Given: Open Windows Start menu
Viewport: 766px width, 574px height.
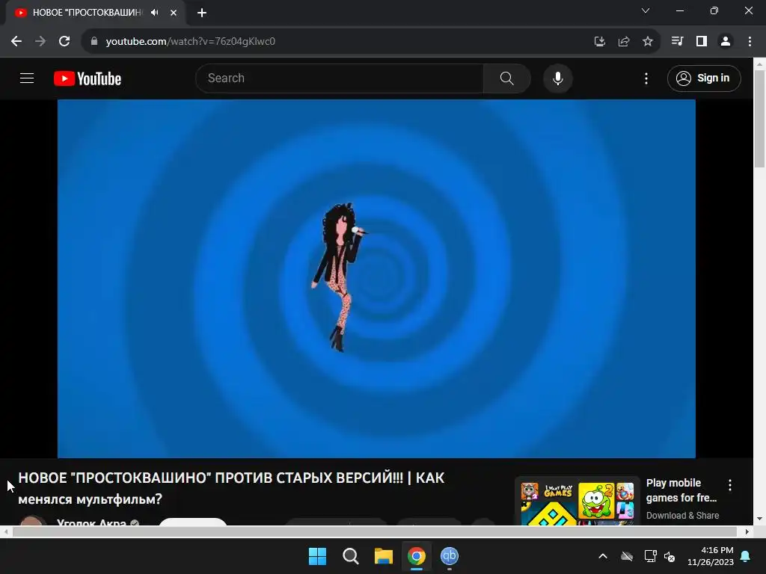Looking at the screenshot, I should coord(317,556).
